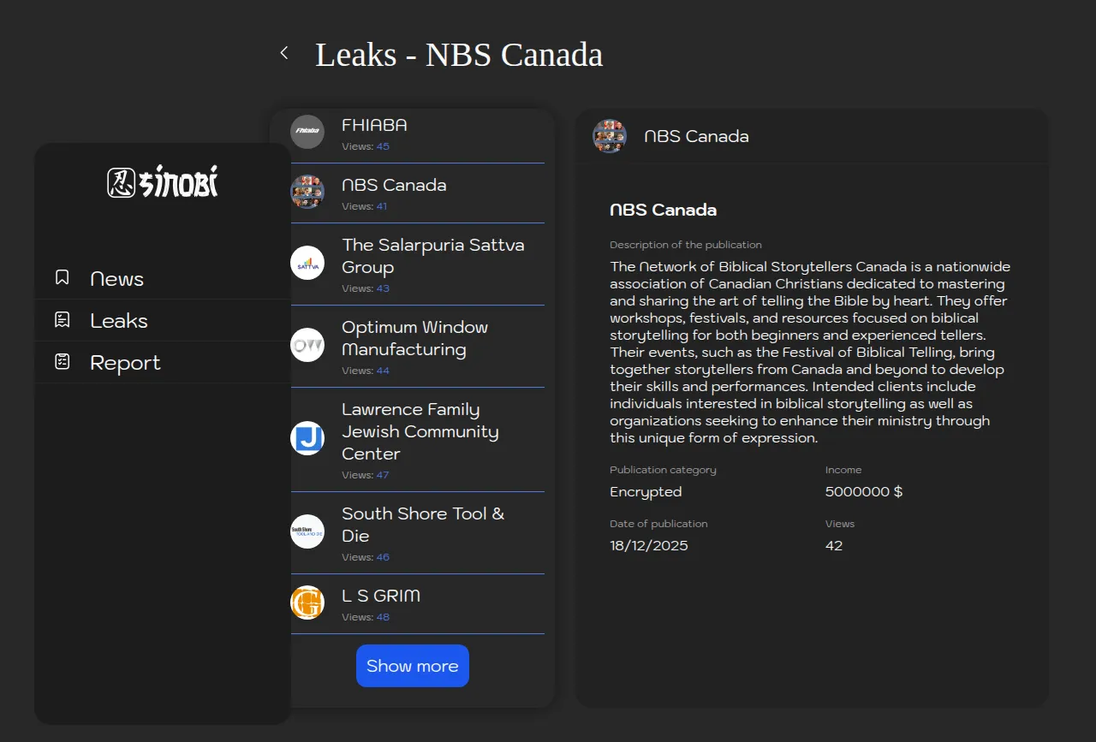1096x742 pixels.
Task: Click the Salarpuria Sattva Group logo
Action: 307,263
